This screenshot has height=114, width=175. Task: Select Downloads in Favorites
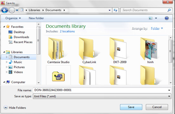[x=21, y=37]
